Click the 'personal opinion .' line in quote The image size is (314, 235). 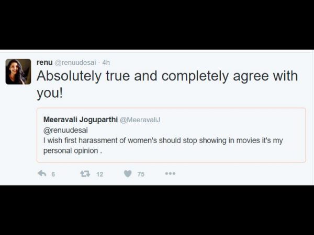pos(72,151)
